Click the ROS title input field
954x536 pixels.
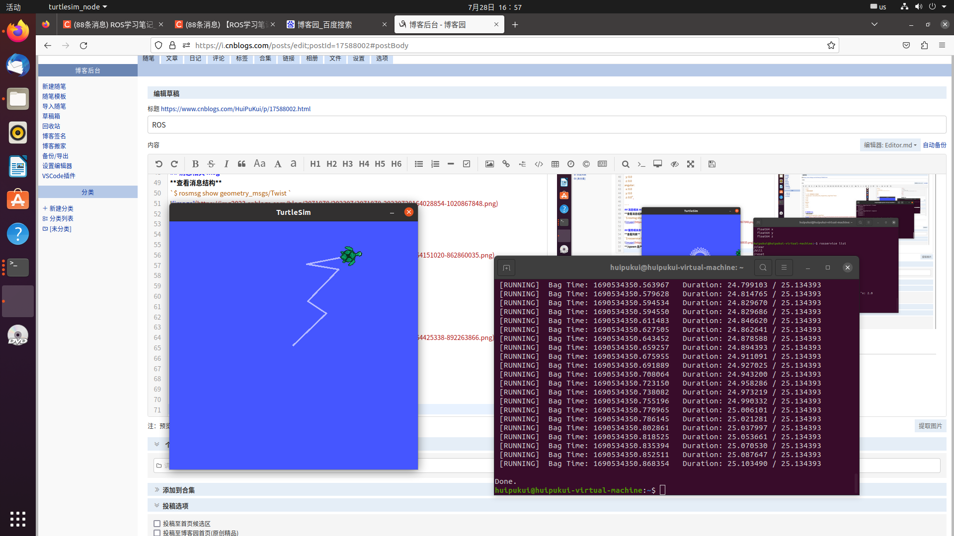point(547,125)
